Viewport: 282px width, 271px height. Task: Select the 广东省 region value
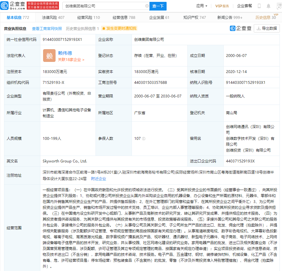tap(140, 113)
